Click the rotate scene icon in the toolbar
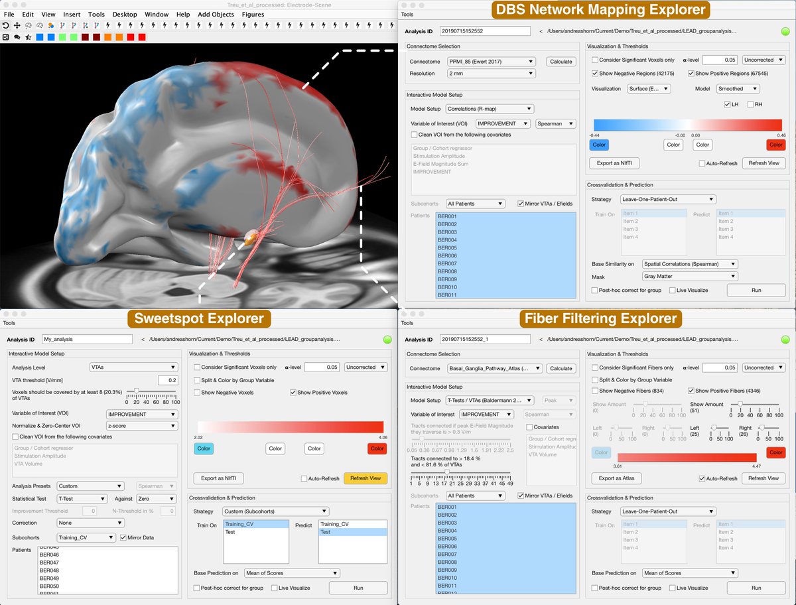 pos(5,25)
